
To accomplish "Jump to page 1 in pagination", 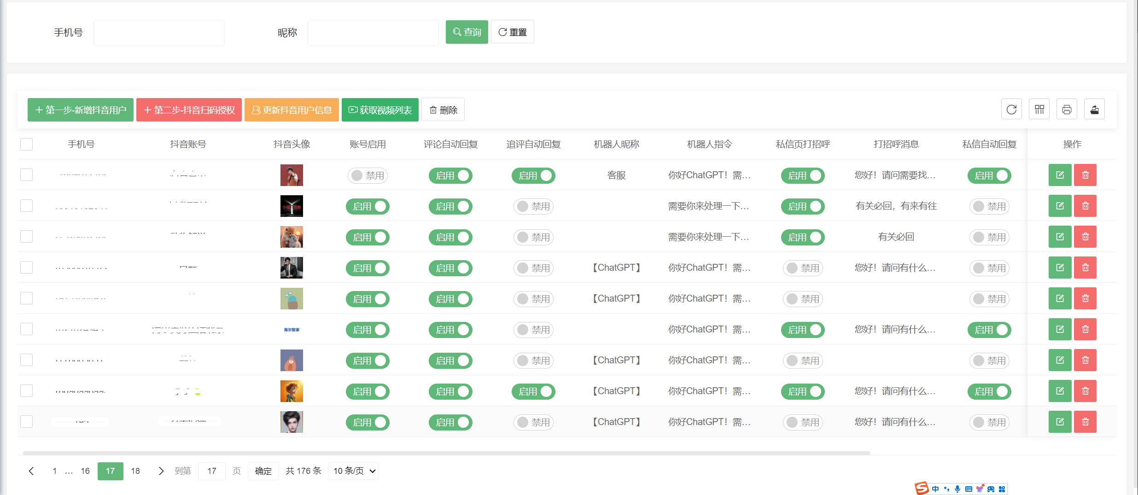I will 55,471.
